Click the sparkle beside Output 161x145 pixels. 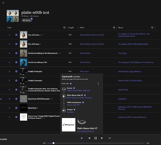(74, 110)
